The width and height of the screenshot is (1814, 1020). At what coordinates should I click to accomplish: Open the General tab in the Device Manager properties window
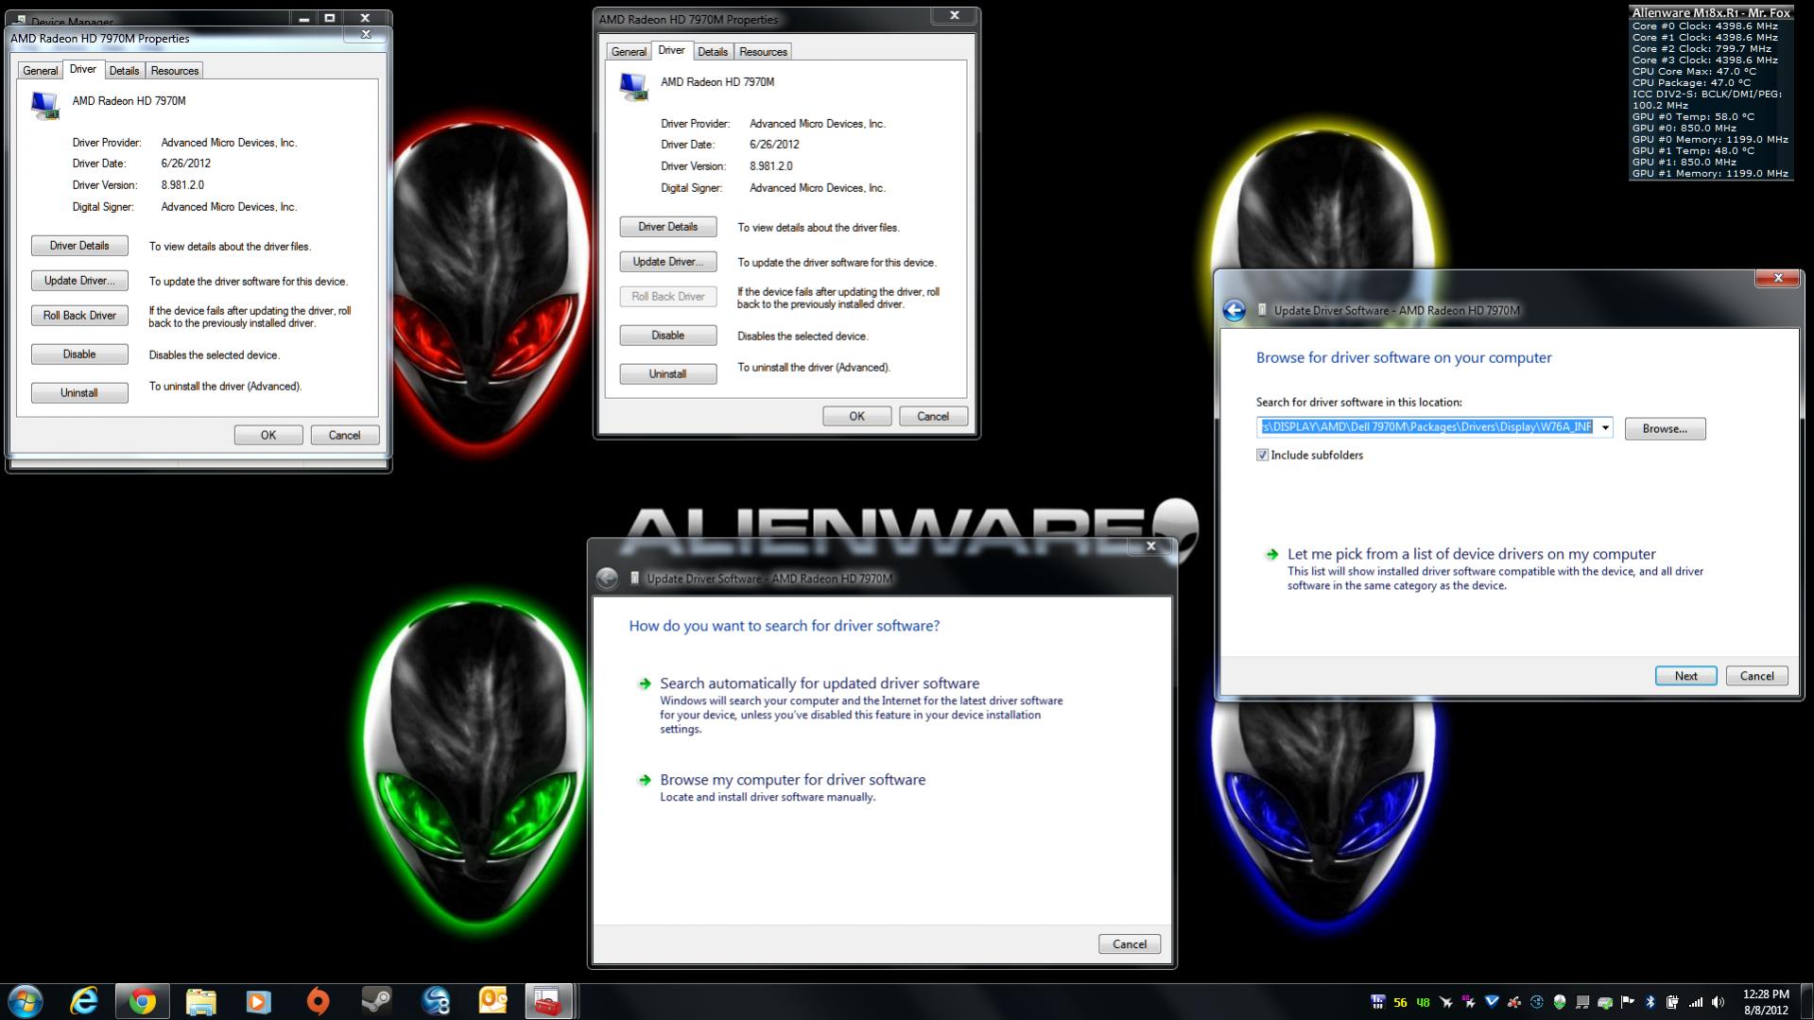(x=40, y=71)
